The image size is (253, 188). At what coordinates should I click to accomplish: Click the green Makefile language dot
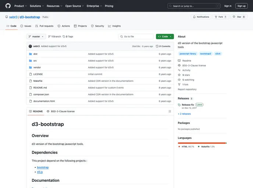click(199, 147)
